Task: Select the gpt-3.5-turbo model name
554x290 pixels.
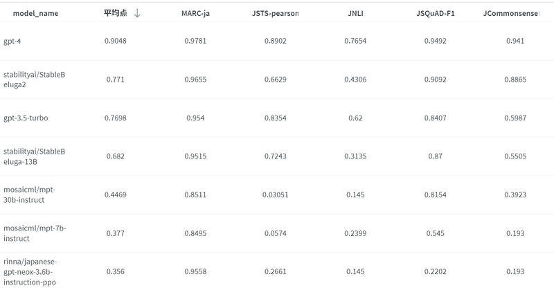Action: coord(26,118)
